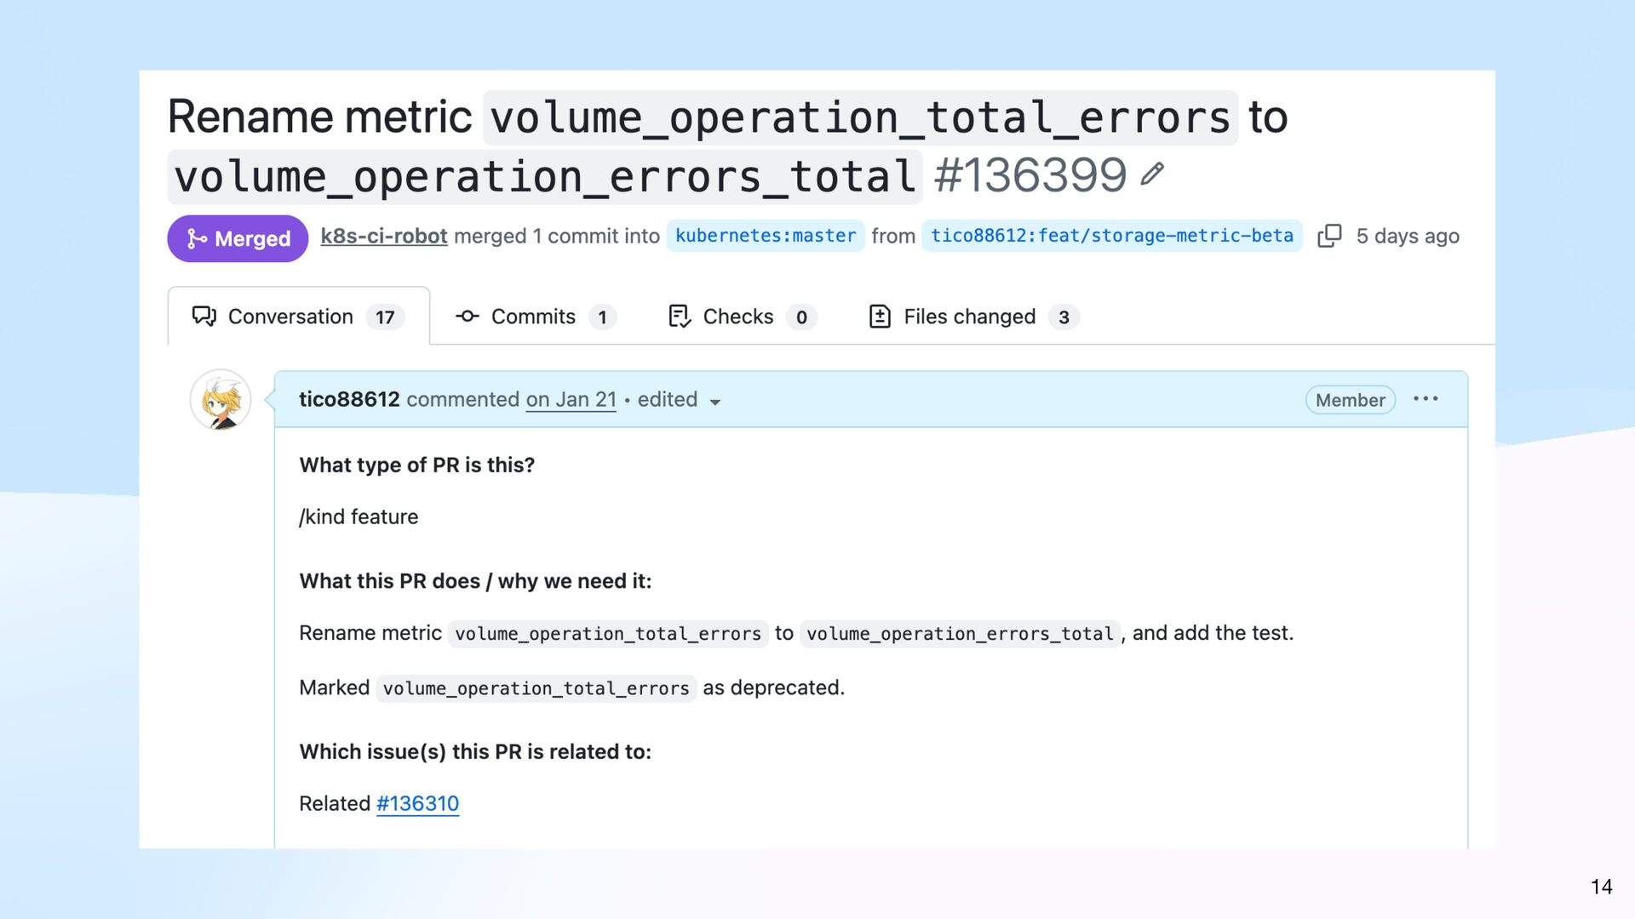Click the Commits tab commit icon
The image size is (1635, 919).
[467, 317]
